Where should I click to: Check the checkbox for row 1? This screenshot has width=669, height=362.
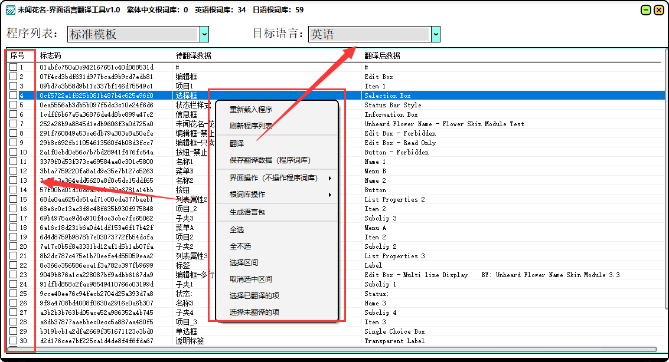[13, 67]
